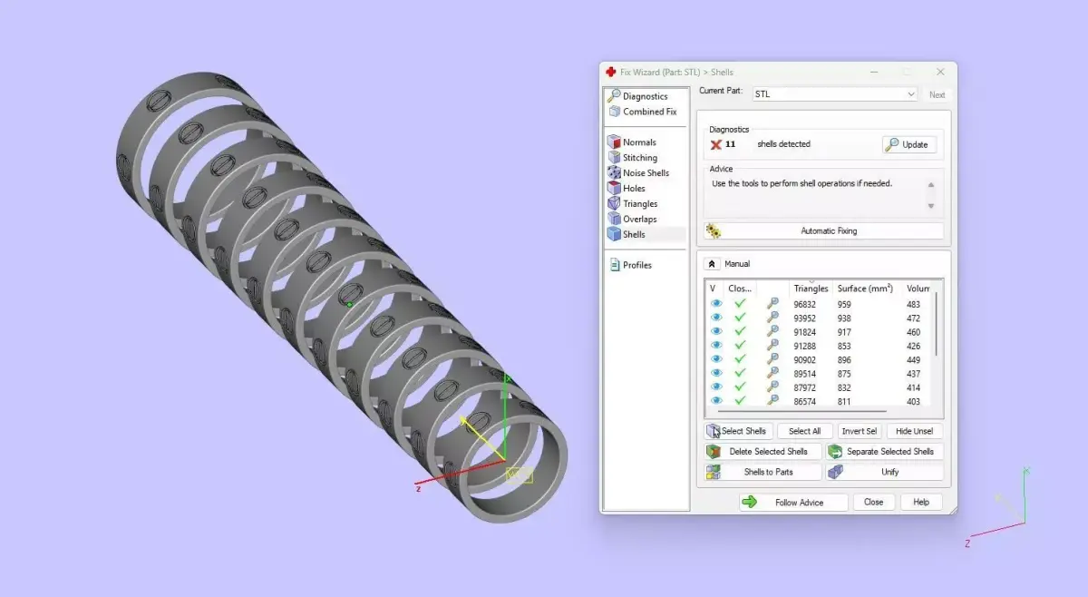Zoom to shell with 91824 triangles

click(x=772, y=331)
